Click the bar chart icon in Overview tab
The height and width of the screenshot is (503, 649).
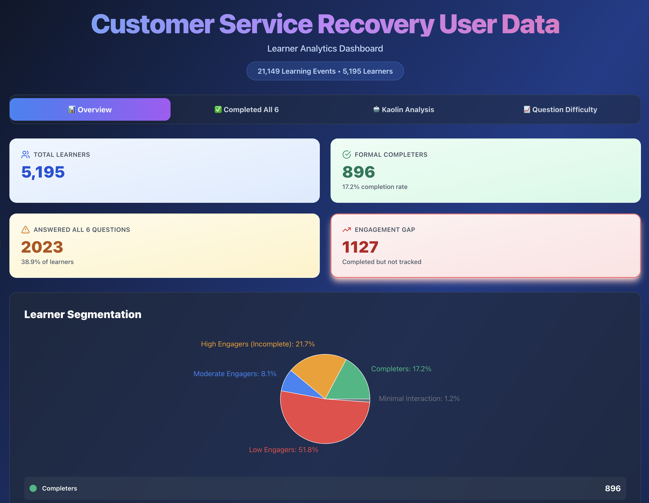tap(72, 110)
